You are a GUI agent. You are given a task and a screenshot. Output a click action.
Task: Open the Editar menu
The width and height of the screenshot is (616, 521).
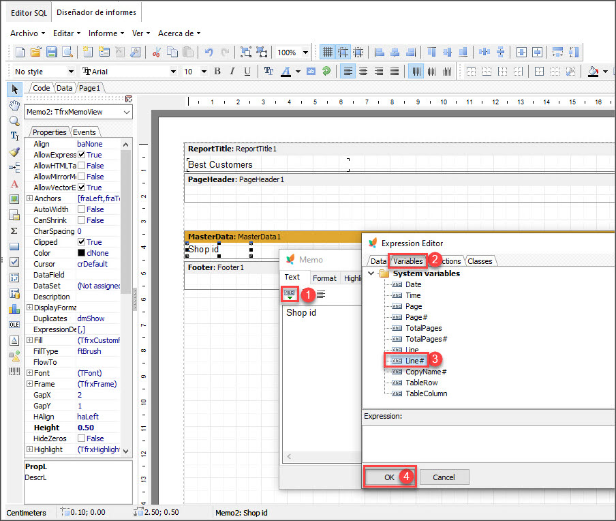coord(67,33)
